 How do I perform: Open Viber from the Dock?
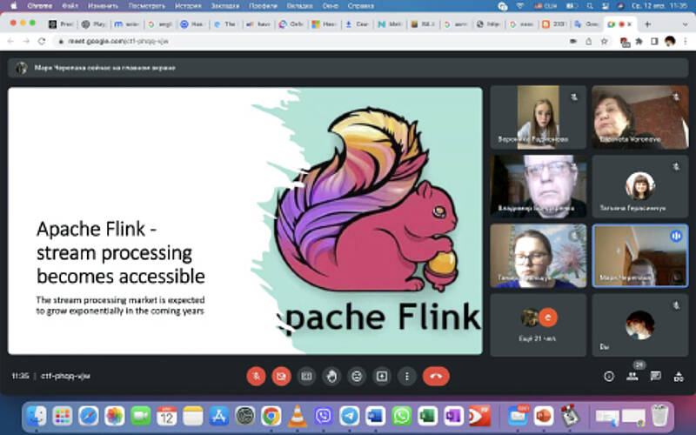[x=324, y=416]
